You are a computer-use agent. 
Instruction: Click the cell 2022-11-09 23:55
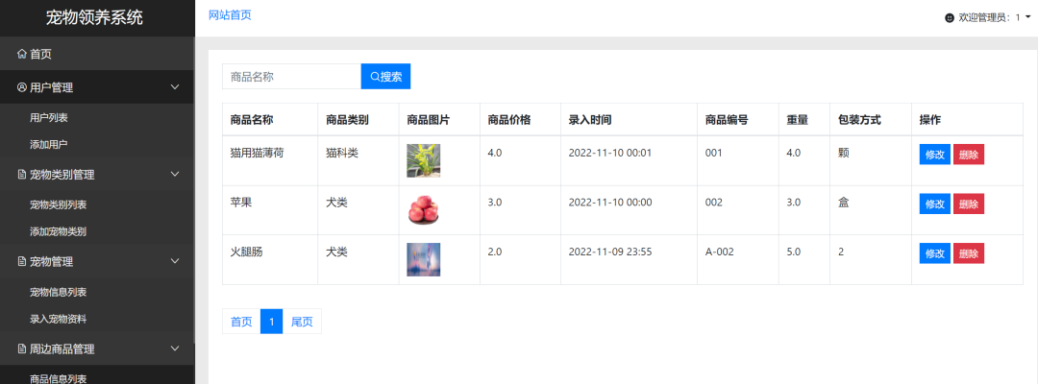pyautogui.click(x=610, y=252)
